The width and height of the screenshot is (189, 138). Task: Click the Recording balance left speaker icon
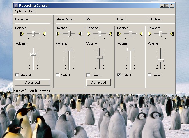click(22, 34)
